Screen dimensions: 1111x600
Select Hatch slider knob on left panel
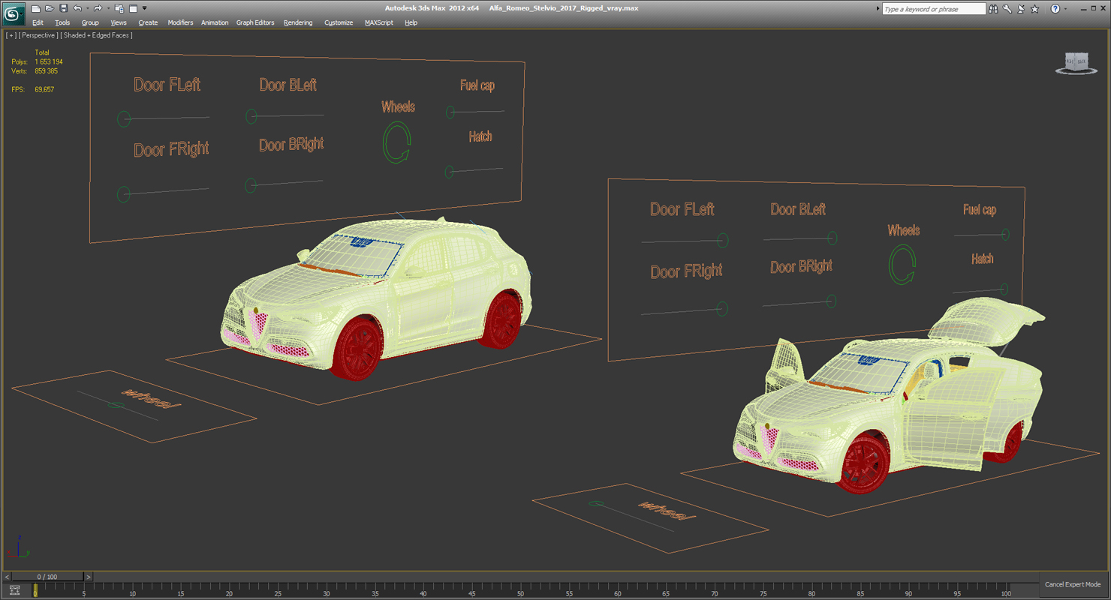[x=449, y=172]
